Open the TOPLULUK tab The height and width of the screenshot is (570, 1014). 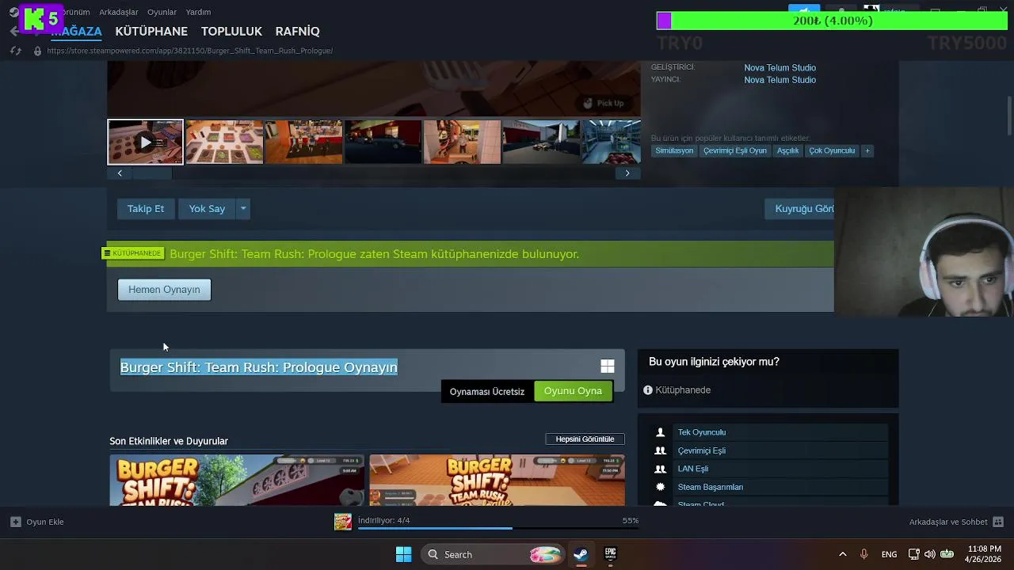(x=231, y=31)
